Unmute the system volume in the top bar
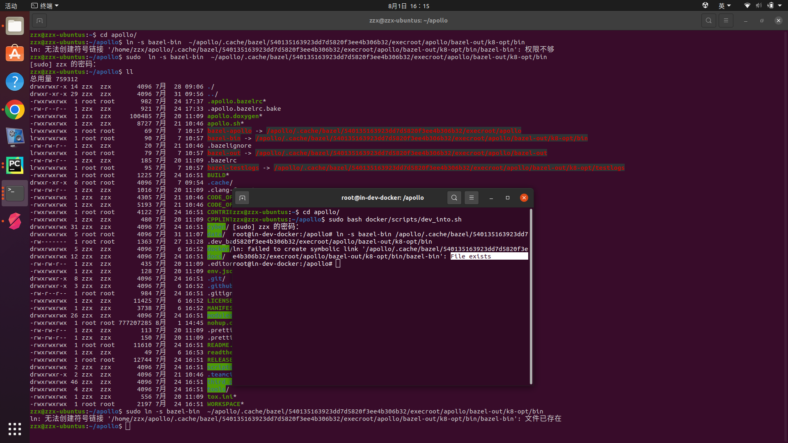Image resolution: width=788 pixels, height=443 pixels. (x=758, y=5)
